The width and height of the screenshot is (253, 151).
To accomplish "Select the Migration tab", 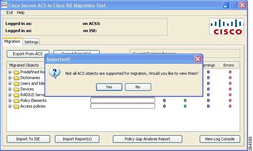I will [x=13, y=41].
